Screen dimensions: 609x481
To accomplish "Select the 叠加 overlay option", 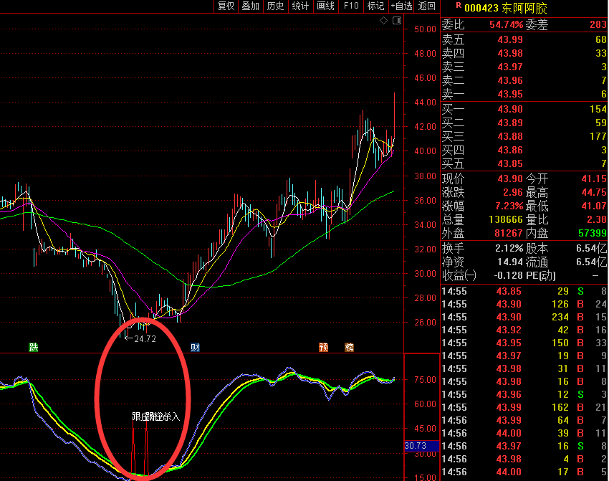I will pyautogui.click(x=251, y=6).
